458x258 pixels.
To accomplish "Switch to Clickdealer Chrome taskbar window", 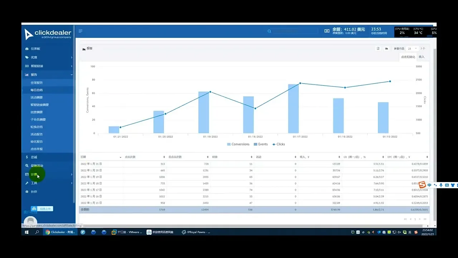I will 60,232.
